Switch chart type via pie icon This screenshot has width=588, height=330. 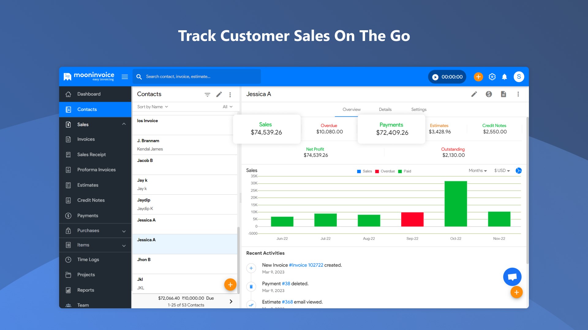coord(518,171)
